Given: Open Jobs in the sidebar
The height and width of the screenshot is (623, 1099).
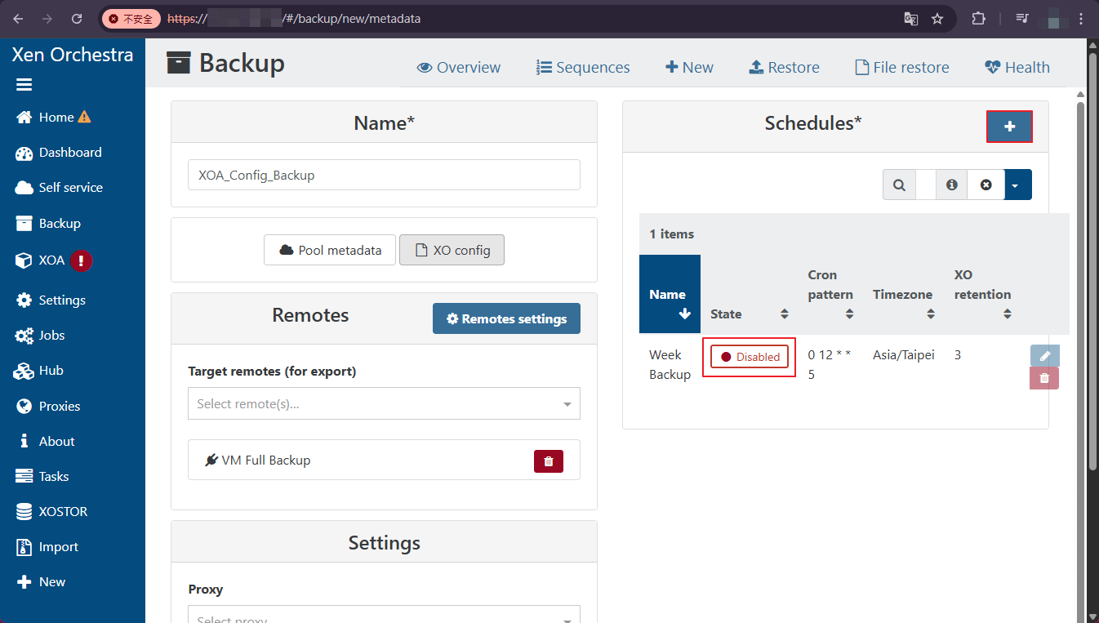Looking at the screenshot, I should click(41, 336).
